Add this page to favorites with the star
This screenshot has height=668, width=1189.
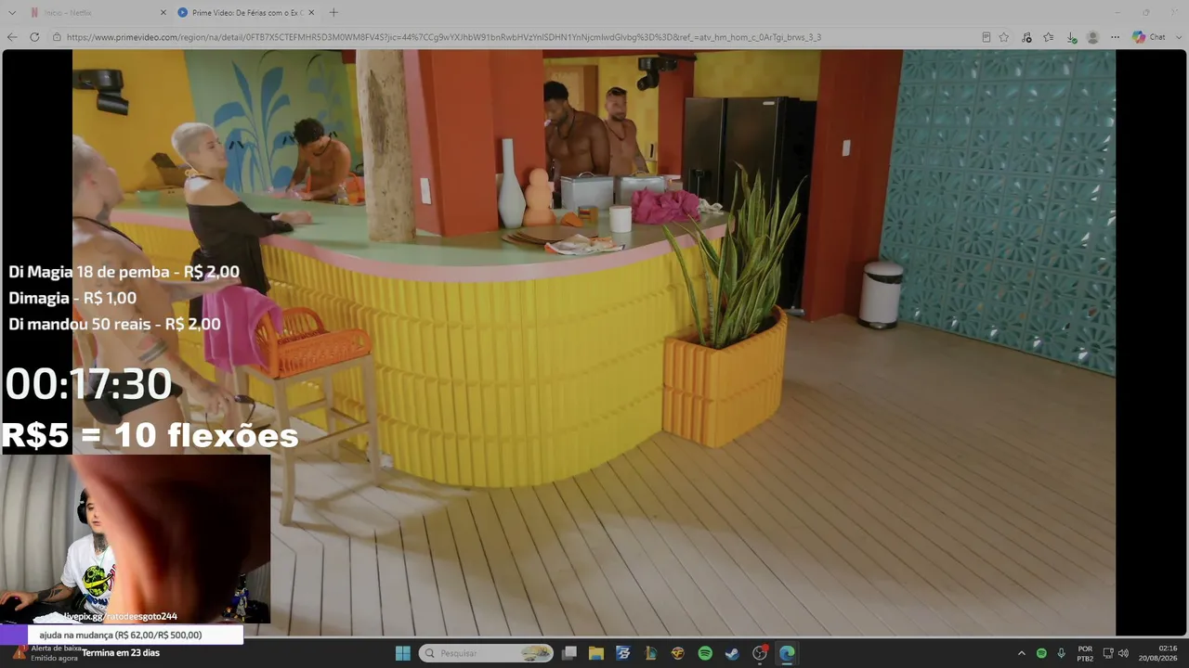point(1004,37)
